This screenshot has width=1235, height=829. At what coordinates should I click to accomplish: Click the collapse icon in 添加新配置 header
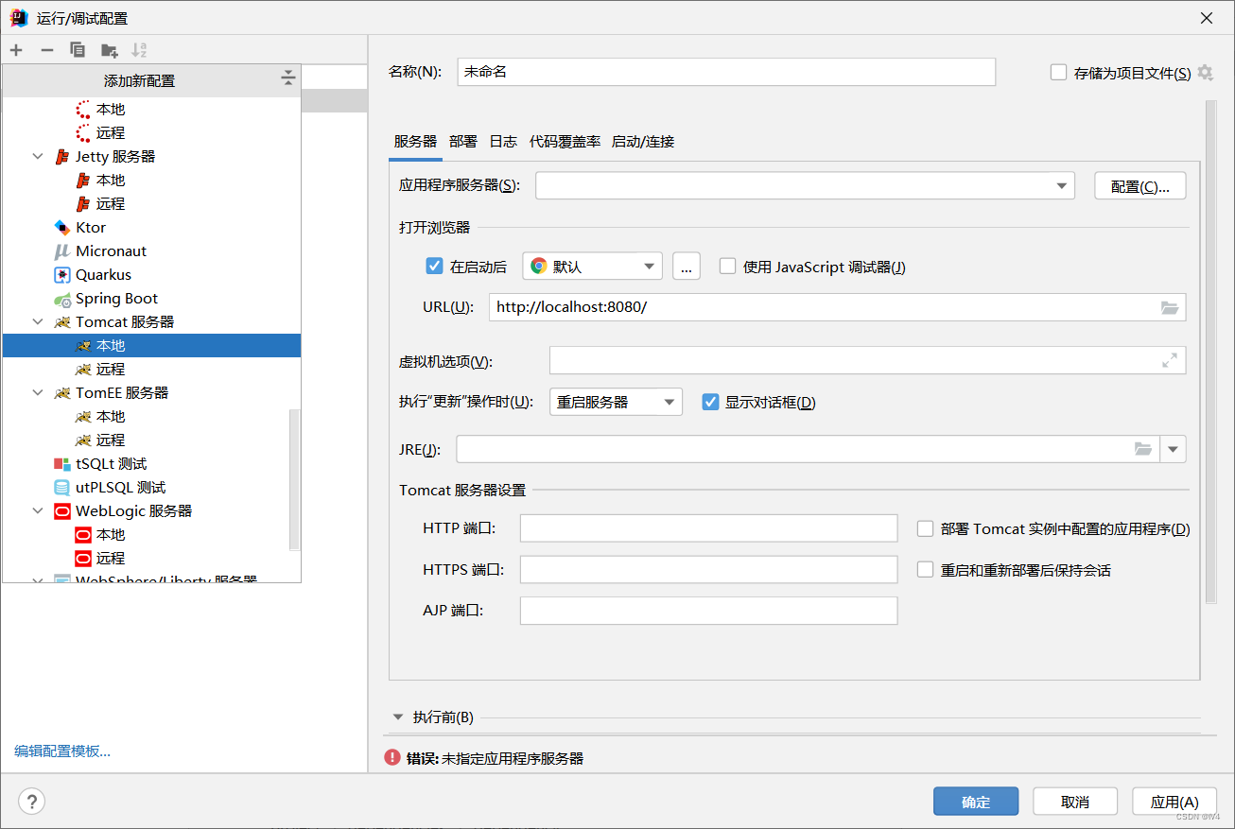click(288, 78)
